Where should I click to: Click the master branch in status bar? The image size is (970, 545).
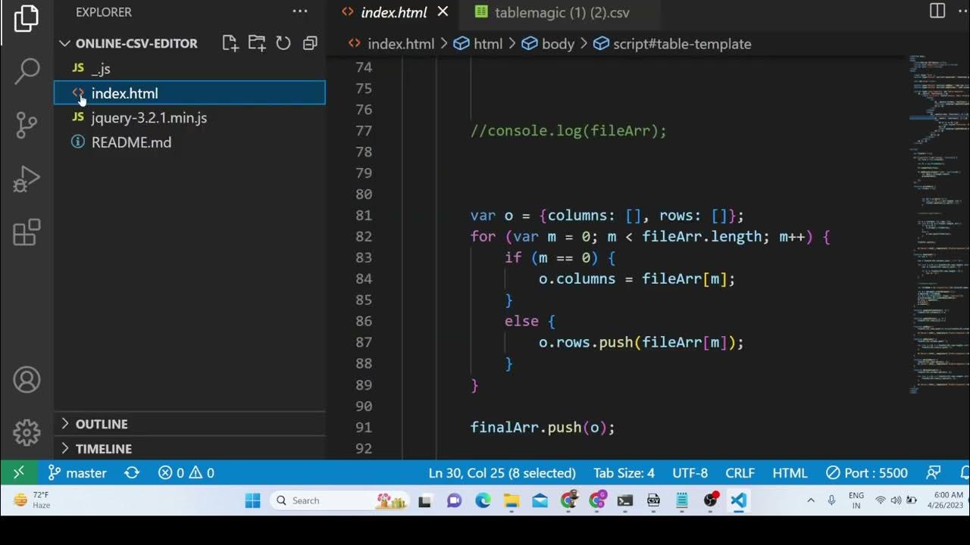click(x=77, y=473)
